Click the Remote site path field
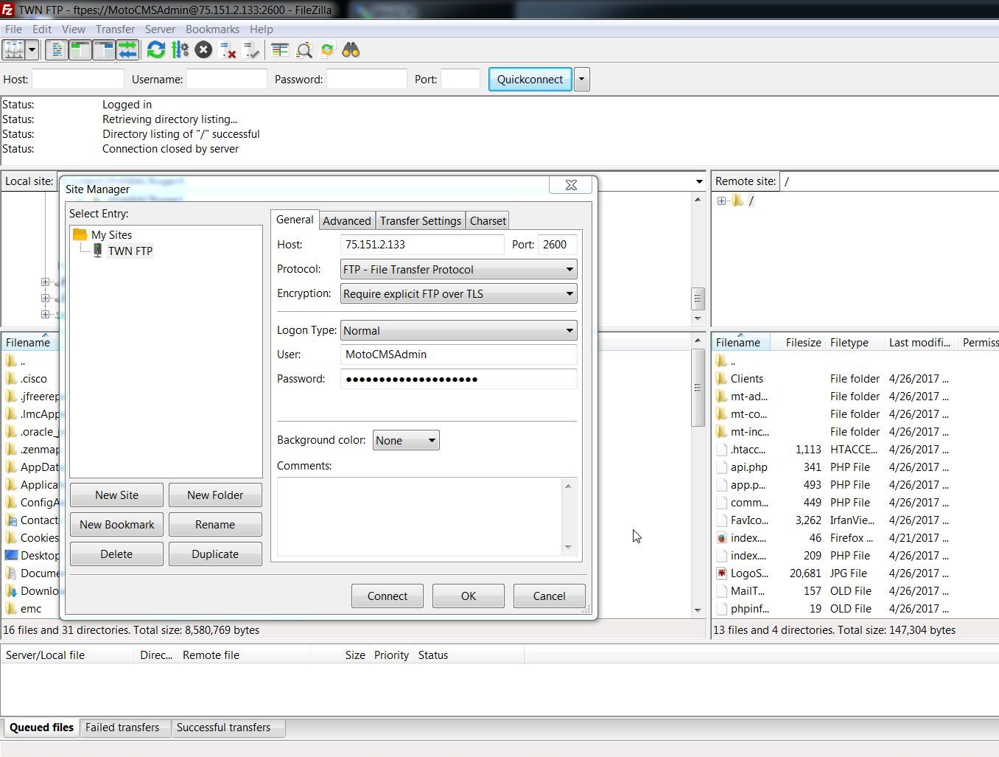999x757 pixels. 889,181
